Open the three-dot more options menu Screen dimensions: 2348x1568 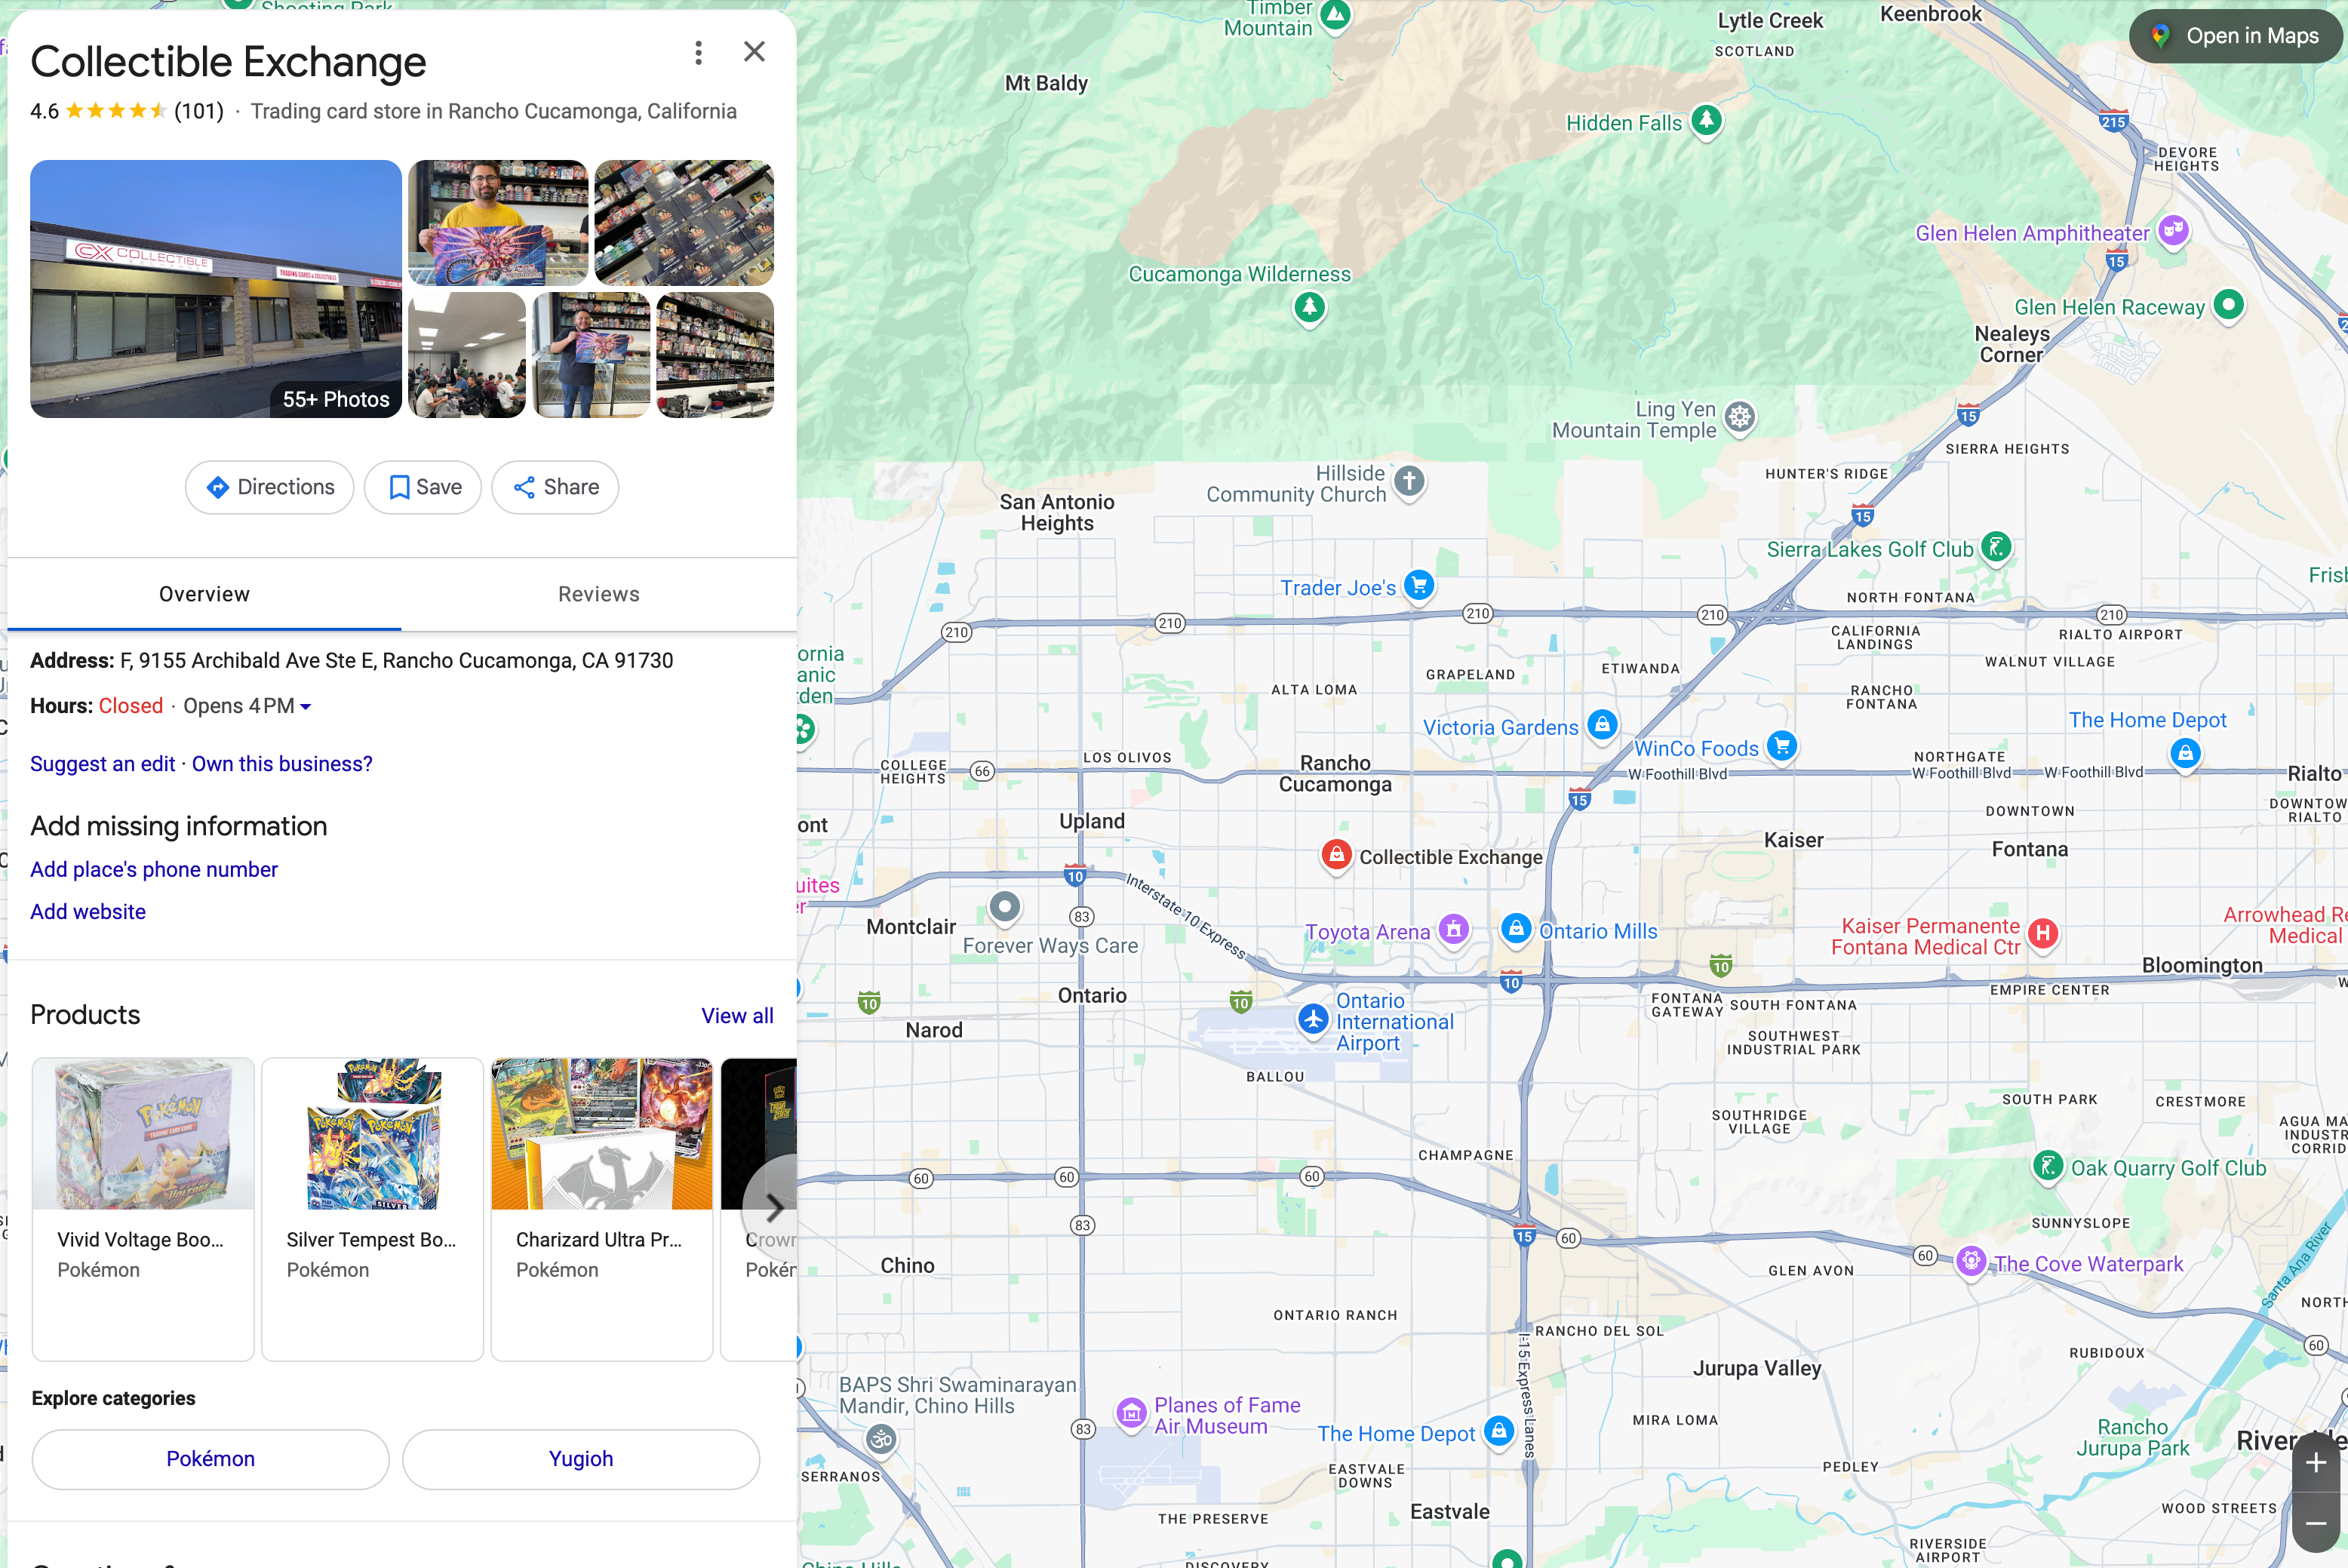[698, 53]
